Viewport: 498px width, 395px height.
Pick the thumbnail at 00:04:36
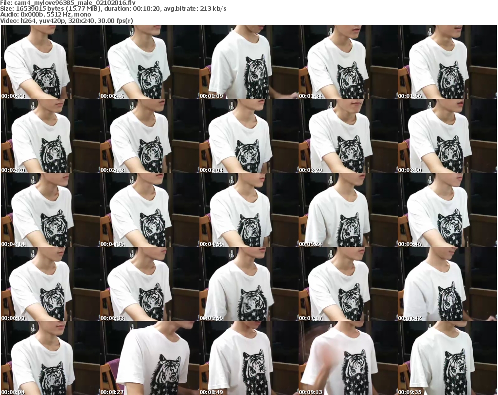[x=150, y=210]
